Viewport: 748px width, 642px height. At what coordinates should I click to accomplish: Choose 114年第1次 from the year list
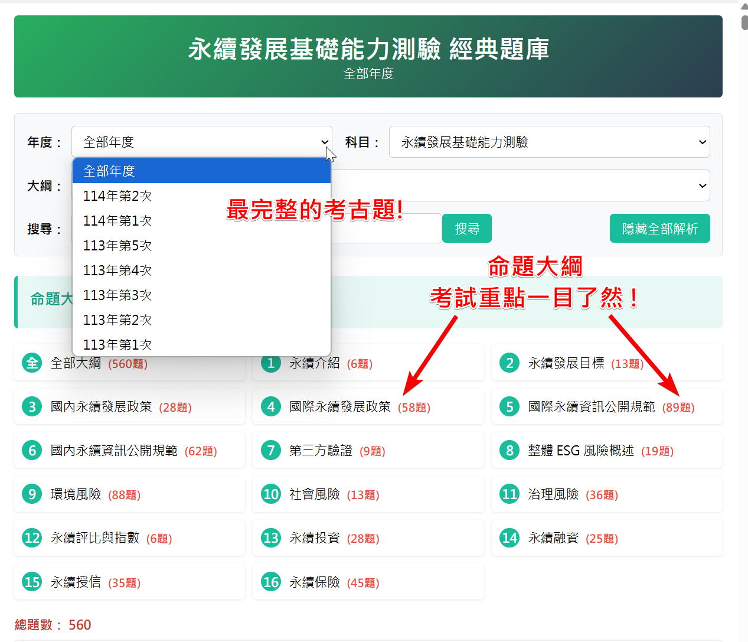[201, 220]
